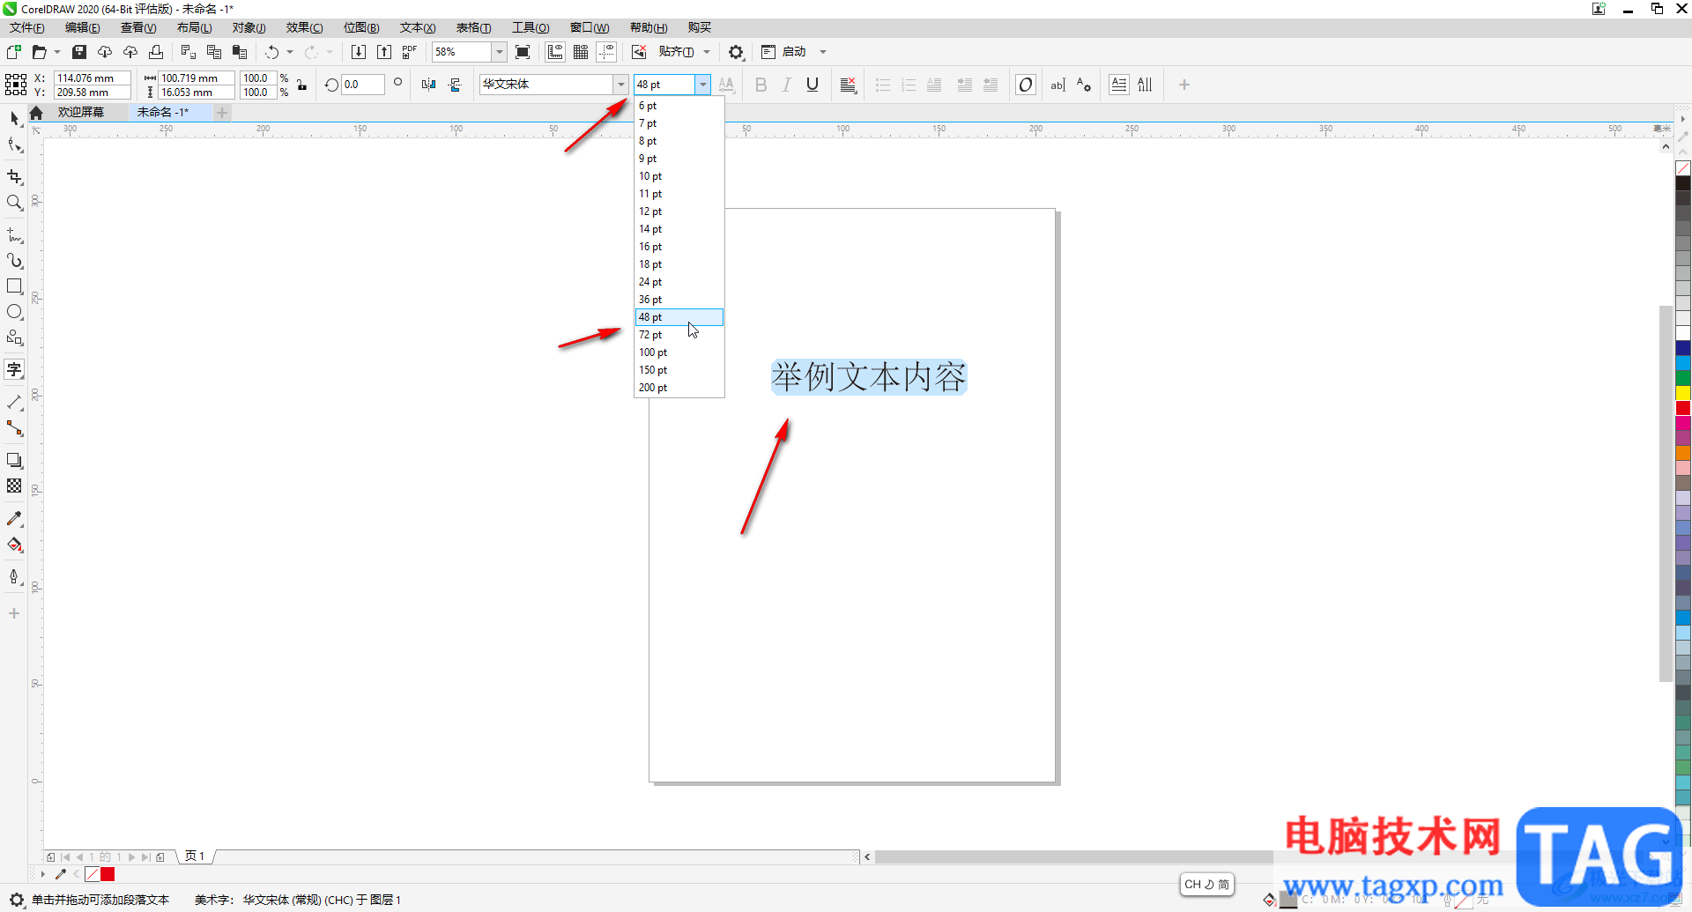The height and width of the screenshot is (912, 1692).
Task: Open the text alignment dropdown
Action: point(848,85)
